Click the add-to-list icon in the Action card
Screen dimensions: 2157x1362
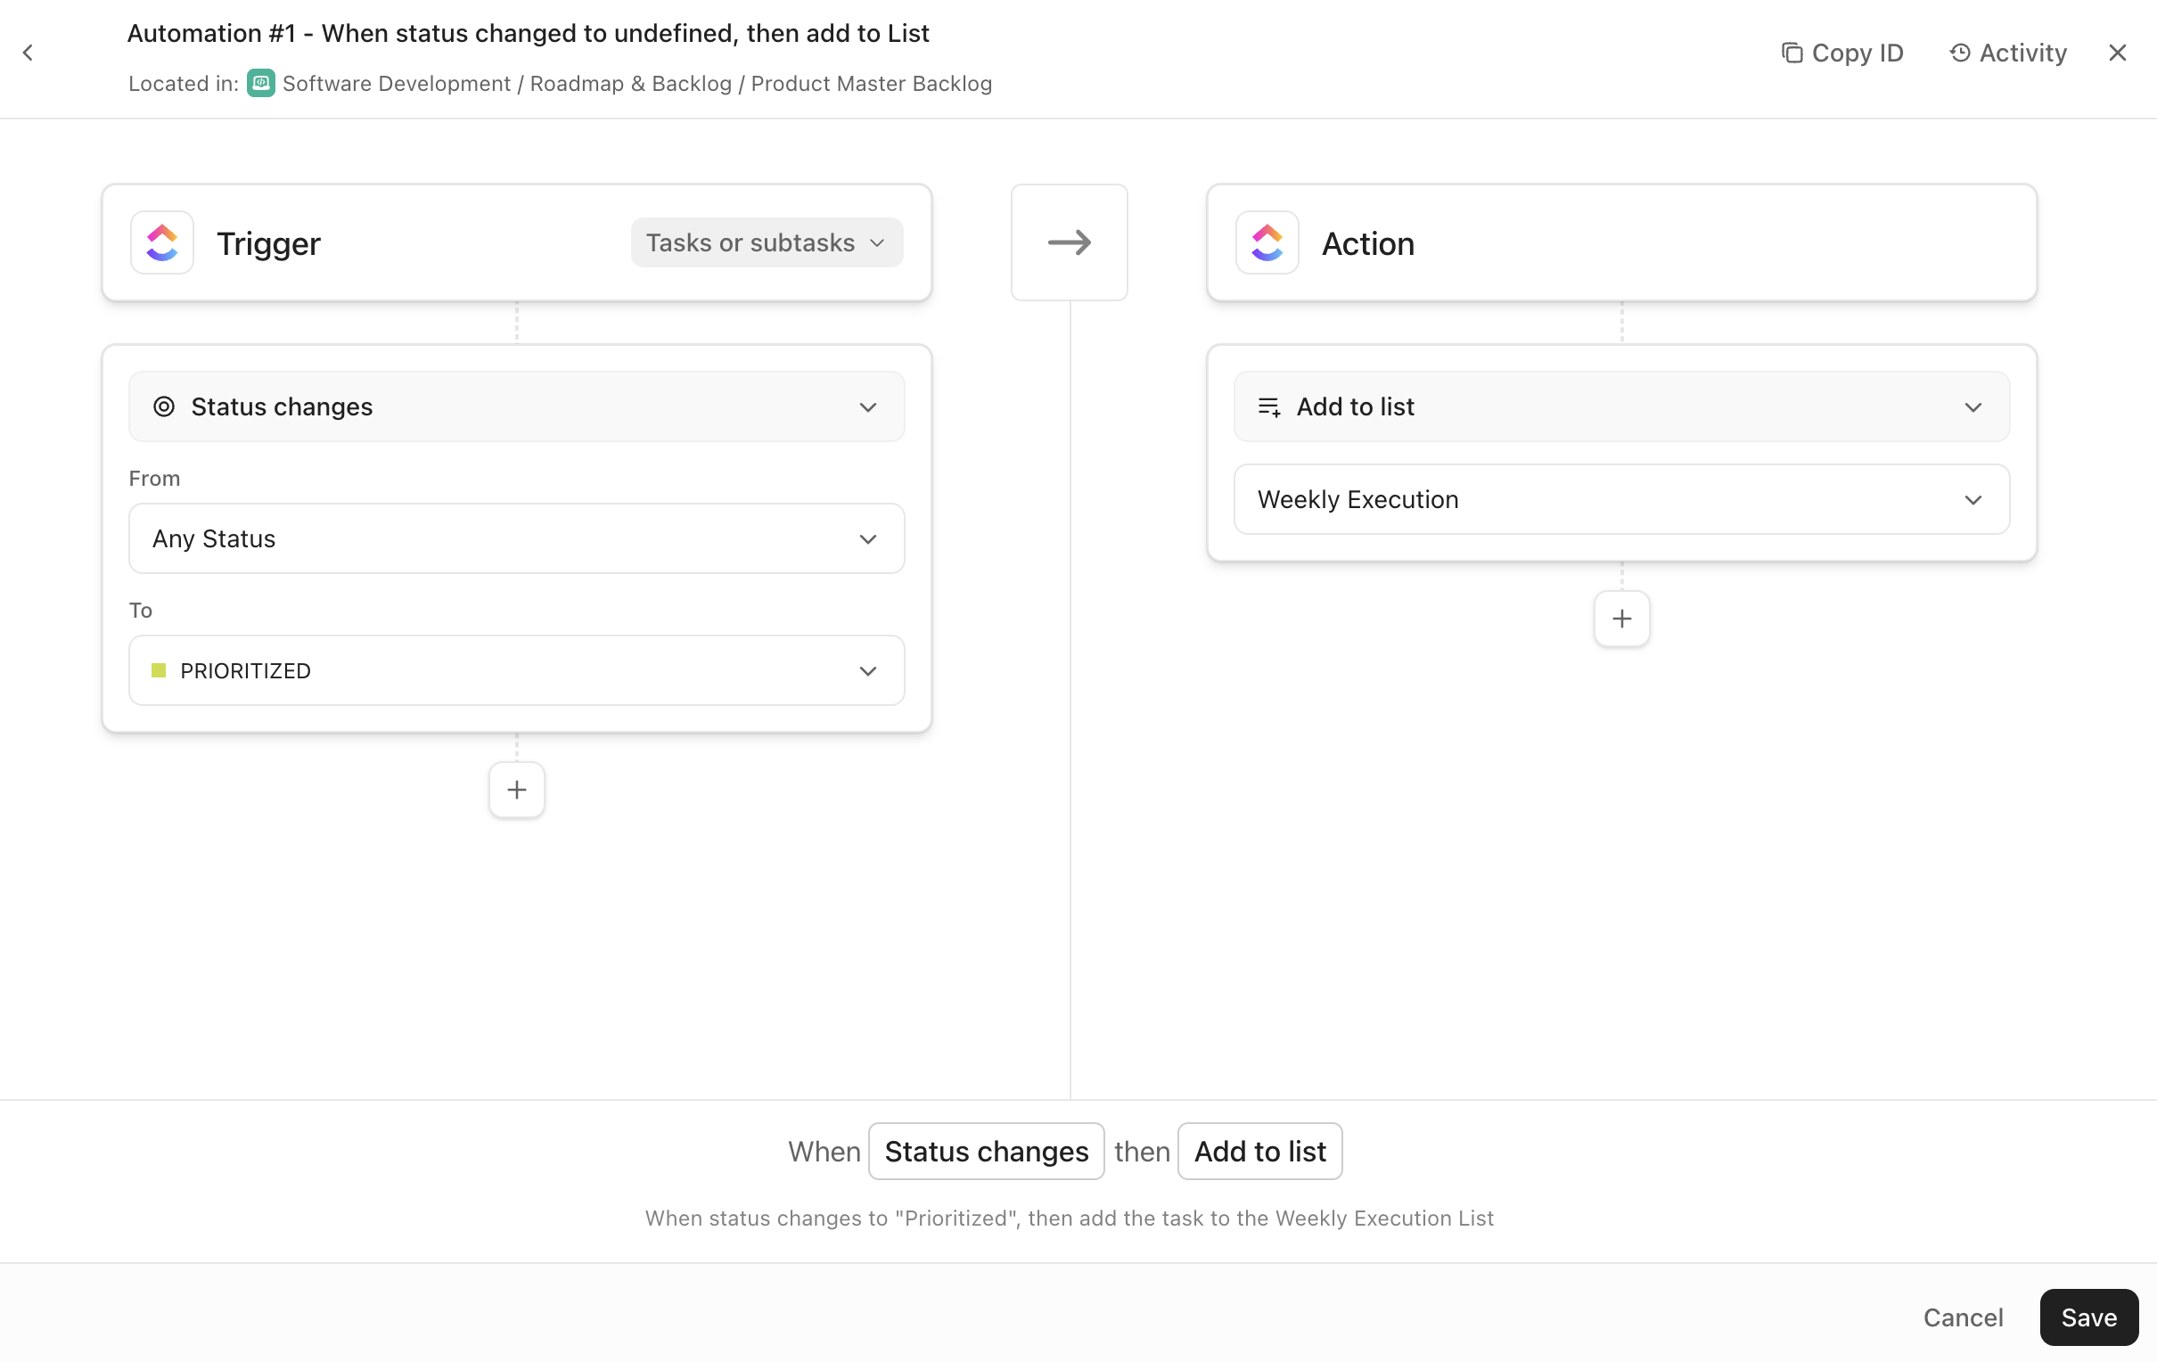(x=1268, y=406)
